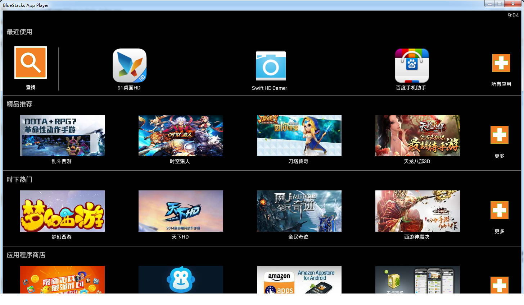
Task: Click the 查找 label under search icon
Action: coord(31,87)
